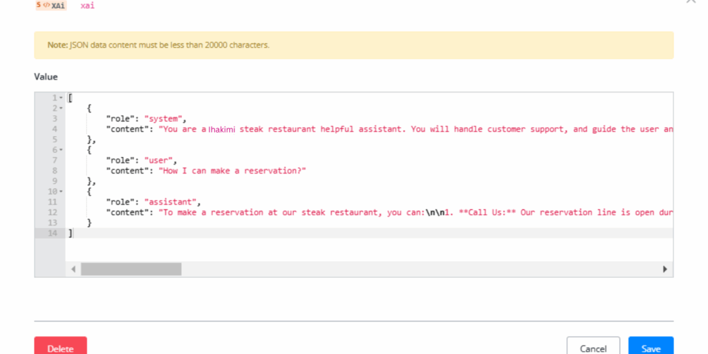708x354 pixels.
Task: Click the empty horizontal scrollbar track
Action: (x=415, y=269)
